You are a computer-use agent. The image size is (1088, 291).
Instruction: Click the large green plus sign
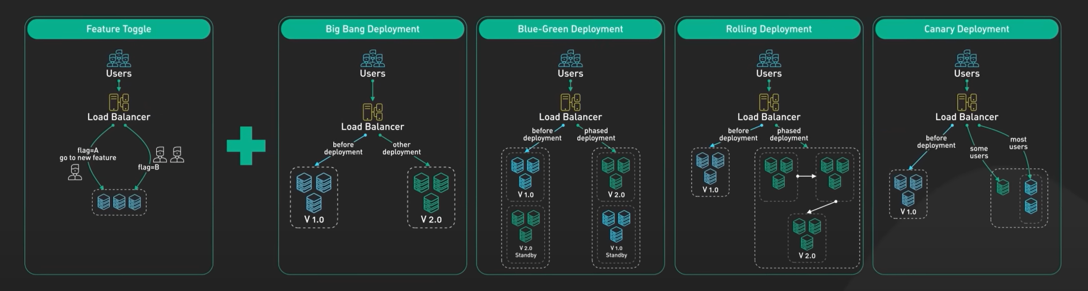pyautogui.click(x=246, y=146)
